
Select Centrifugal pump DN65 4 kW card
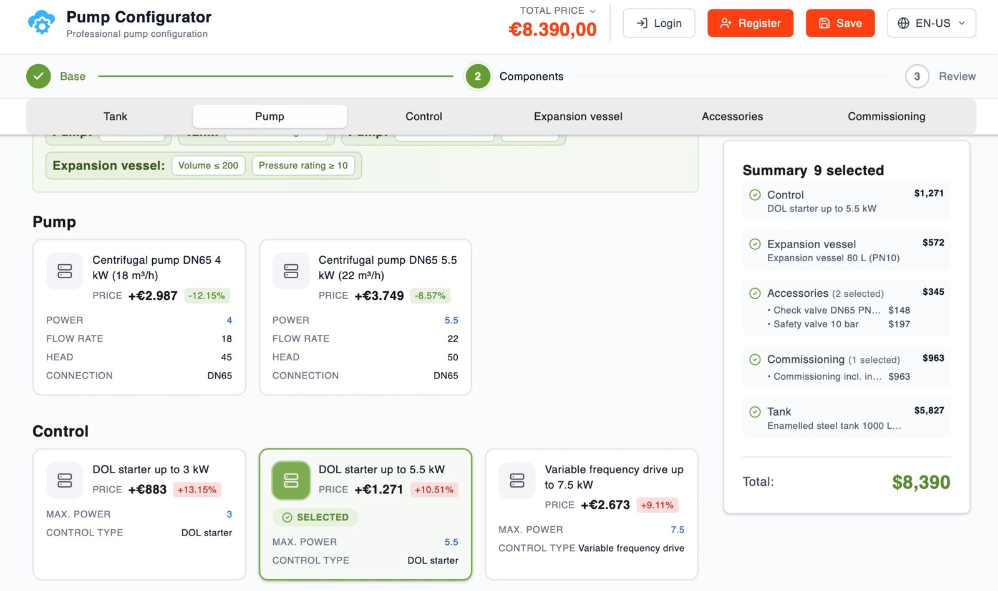139,317
